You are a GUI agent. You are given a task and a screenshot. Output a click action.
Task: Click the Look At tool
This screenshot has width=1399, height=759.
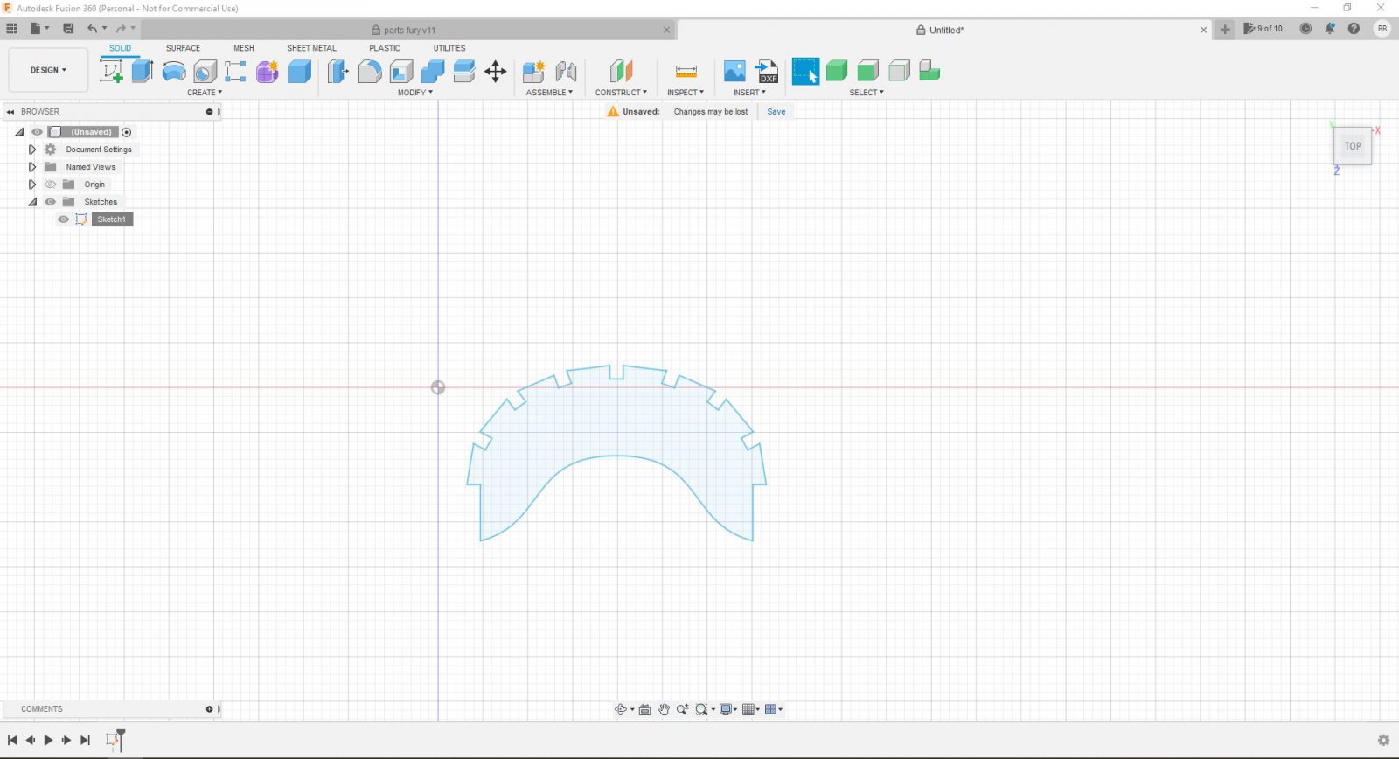tap(644, 709)
